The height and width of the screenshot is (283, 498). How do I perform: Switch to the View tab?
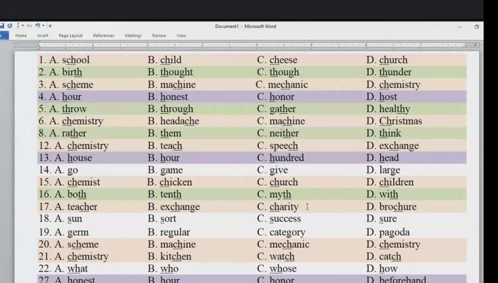click(x=181, y=35)
